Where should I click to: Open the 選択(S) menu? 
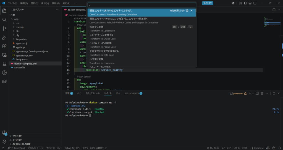(34, 3)
